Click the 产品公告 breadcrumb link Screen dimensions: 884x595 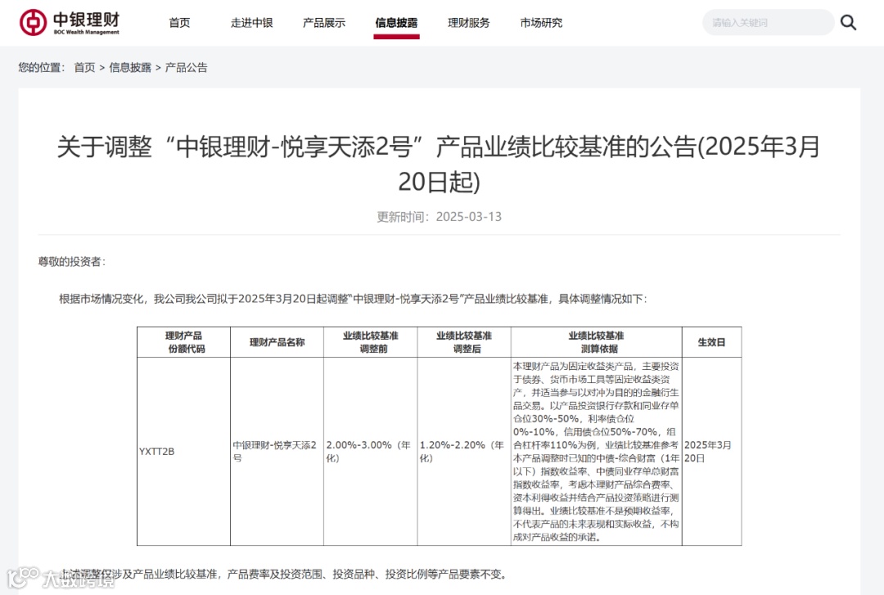tap(186, 68)
